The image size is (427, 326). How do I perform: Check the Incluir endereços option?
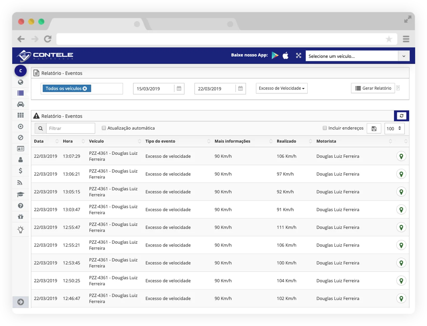(x=325, y=128)
